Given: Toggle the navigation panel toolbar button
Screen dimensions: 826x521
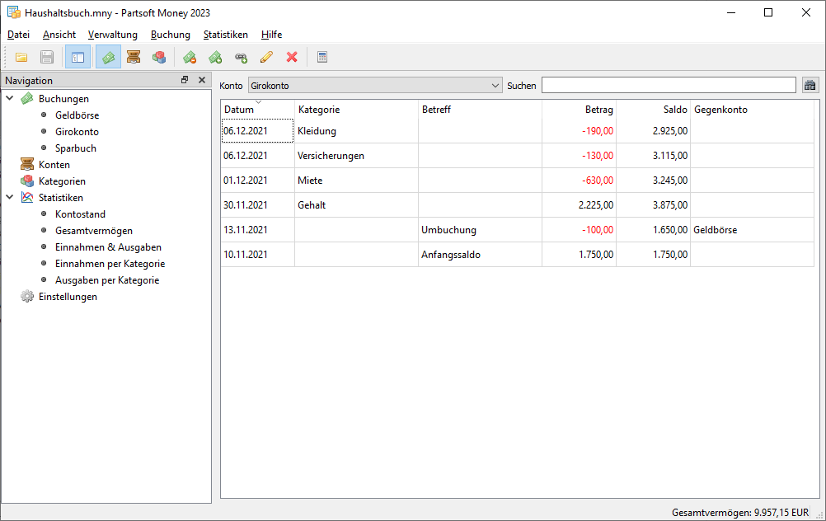Looking at the screenshot, I should point(77,57).
